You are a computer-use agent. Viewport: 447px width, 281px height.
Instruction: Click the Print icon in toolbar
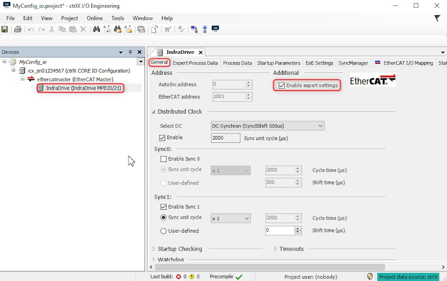(18, 29)
